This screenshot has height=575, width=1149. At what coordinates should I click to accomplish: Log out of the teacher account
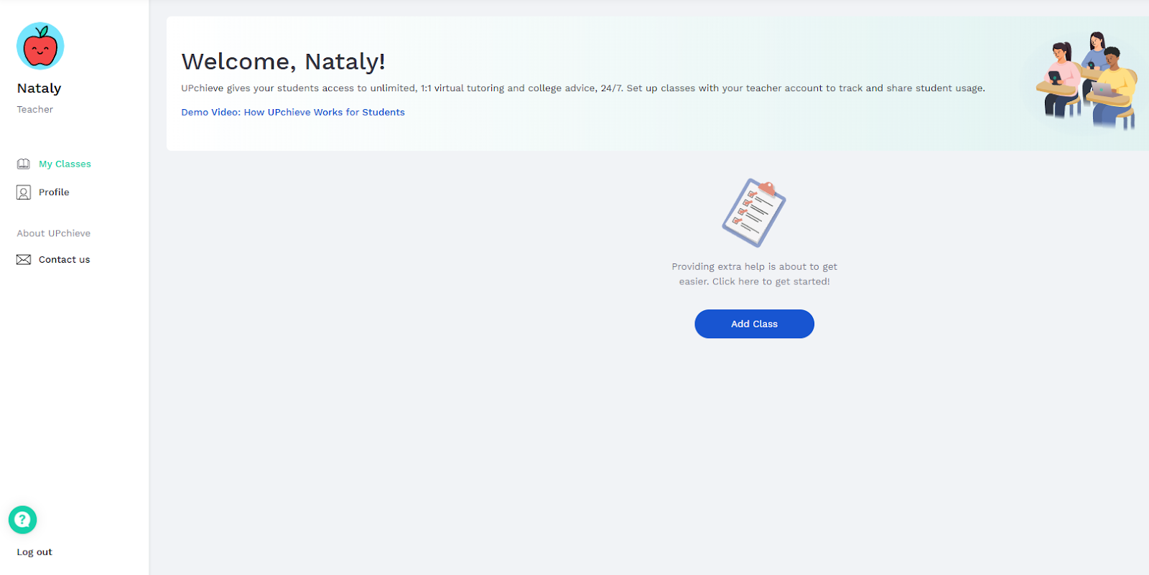pyautogui.click(x=34, y=552)
